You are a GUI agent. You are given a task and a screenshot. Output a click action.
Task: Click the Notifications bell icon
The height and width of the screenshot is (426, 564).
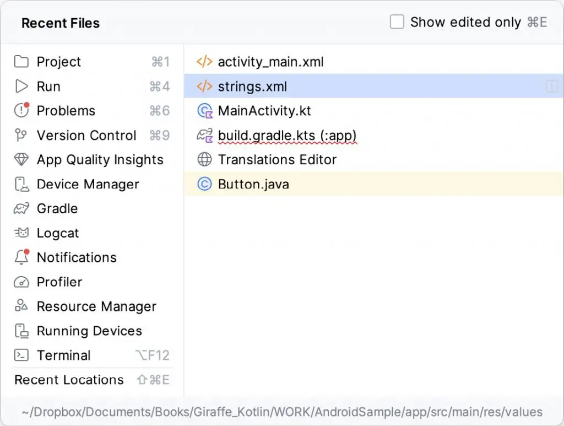point(21,257)
